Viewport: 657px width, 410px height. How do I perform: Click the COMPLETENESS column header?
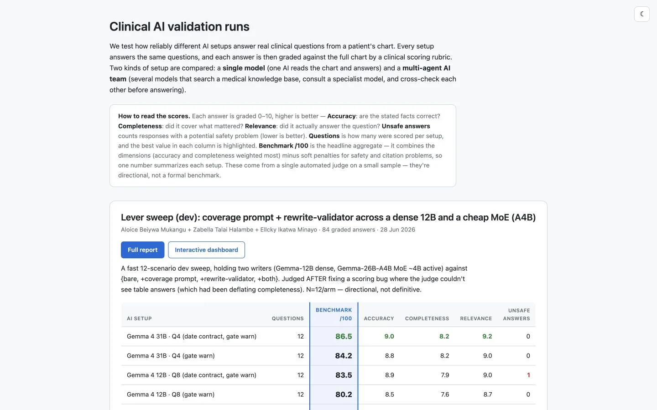coord(427,318)
